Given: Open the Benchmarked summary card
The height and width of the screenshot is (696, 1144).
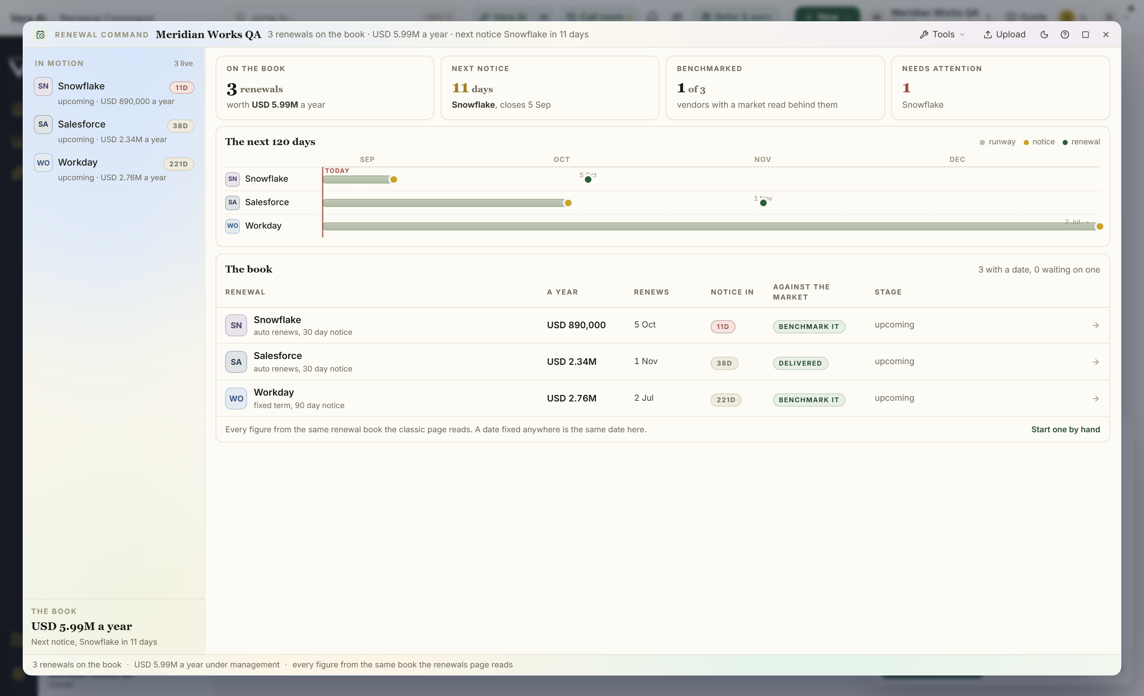Looking at the screenshot, I should [775, 88].
